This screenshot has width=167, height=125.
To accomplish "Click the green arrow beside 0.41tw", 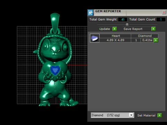I will pos(156,40).
